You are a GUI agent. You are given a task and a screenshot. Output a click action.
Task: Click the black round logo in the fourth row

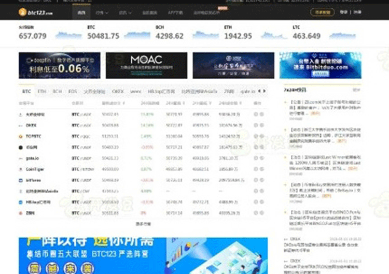click(21, 148)
